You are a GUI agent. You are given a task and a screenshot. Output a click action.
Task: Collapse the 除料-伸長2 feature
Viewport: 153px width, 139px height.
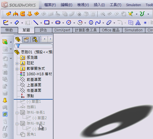click(17, 124)
